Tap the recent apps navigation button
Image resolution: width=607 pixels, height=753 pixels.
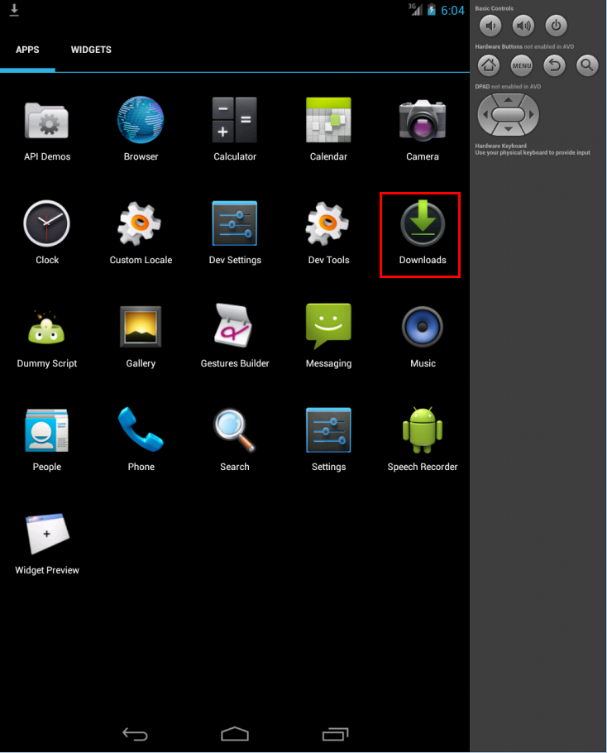point(335,734)
